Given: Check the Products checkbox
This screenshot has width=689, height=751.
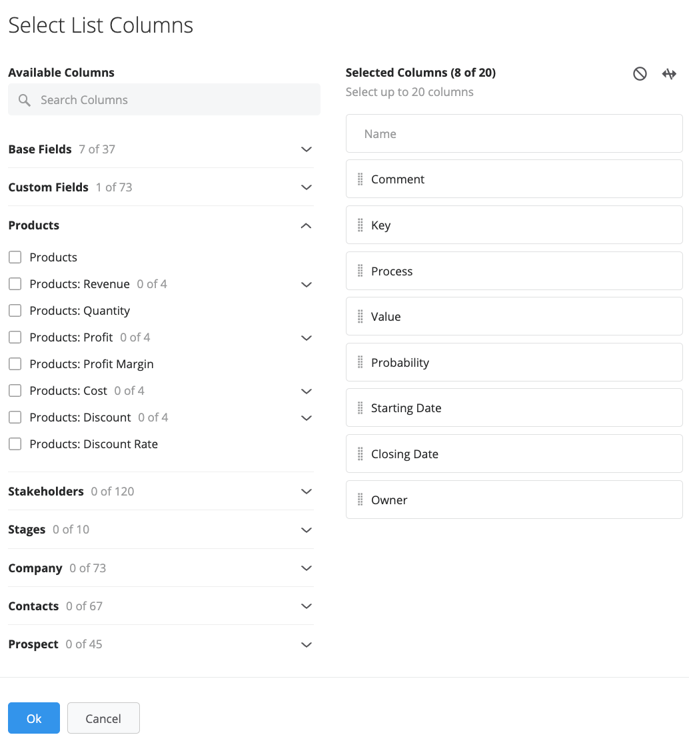Looking at the screenshot, I should click(15, 257).
